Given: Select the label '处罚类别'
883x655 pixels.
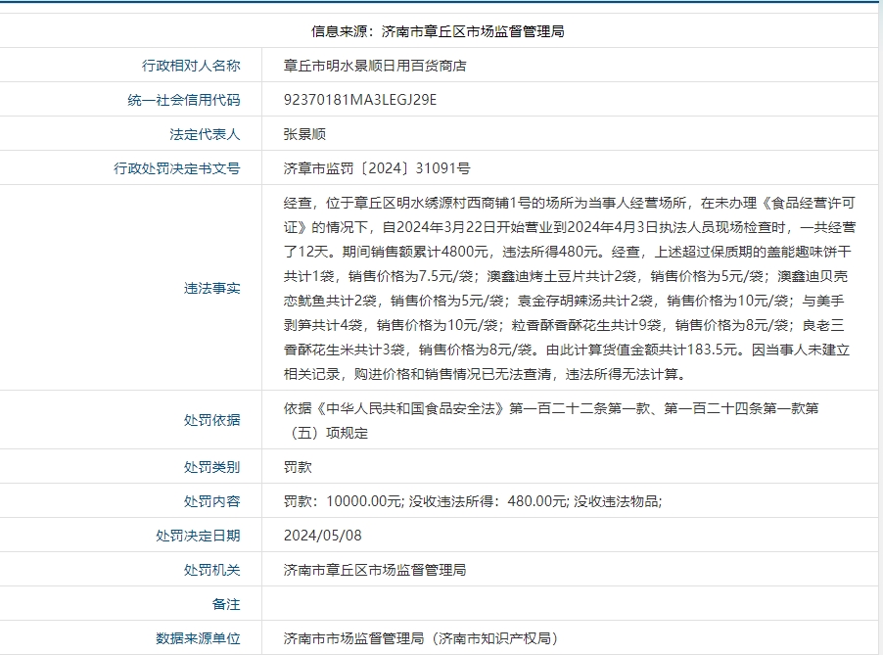Looking at the screenshot, I should (x=212, y=467).
